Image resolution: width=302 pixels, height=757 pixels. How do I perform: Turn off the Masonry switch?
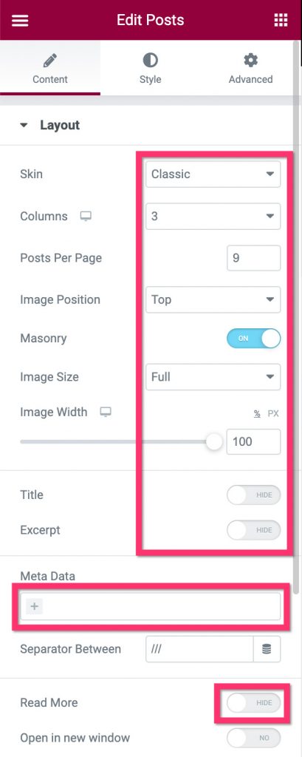pos(253,339)
